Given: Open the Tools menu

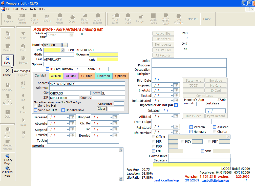Looking at the screenshot, I should point(33,9).
